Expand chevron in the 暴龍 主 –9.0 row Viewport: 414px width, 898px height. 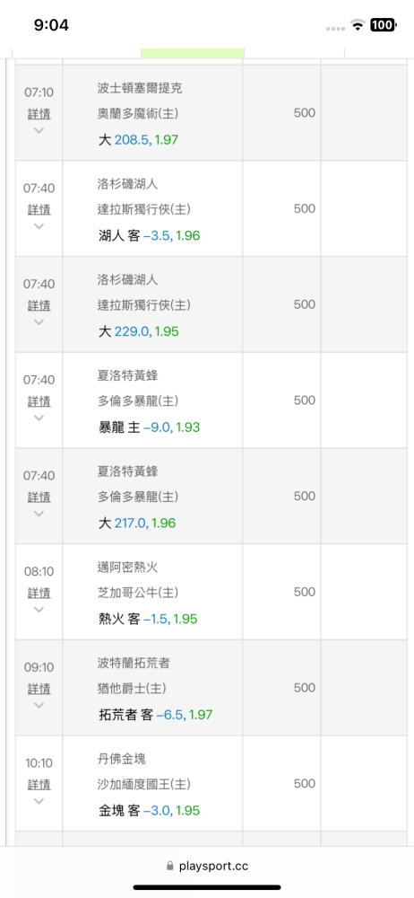coord(39,417)
